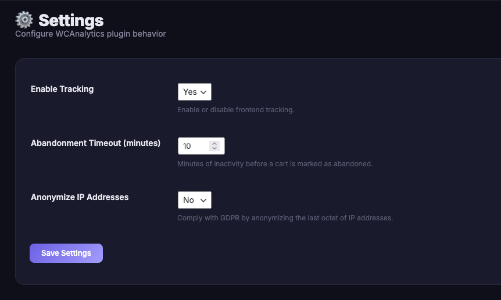Image resolution: width=501 pixels, height=300 pixels.
Task: Click the minutes of inactivity description text
Action: [274, 164]
